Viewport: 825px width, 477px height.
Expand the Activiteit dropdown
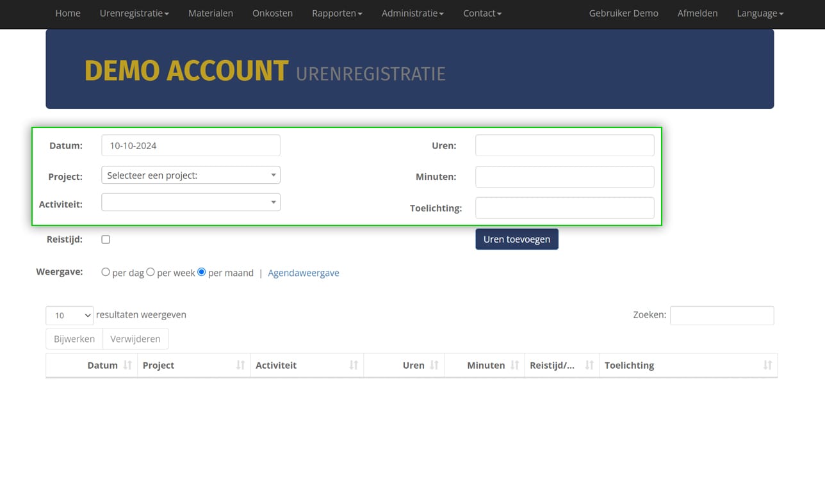point(190,202)
